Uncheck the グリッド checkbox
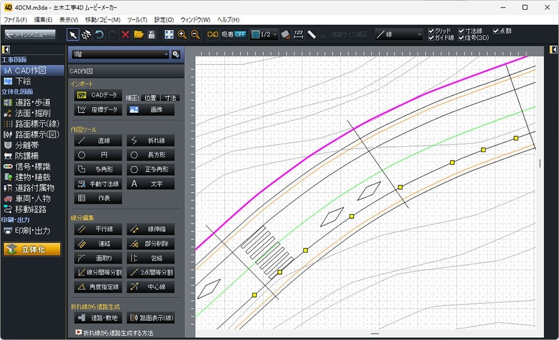Image resolution: width=559 pixels, height=340 pixels. coord(431,31)
